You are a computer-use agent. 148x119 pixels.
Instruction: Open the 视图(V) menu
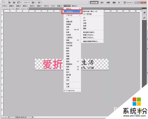(x=59, y=6)
